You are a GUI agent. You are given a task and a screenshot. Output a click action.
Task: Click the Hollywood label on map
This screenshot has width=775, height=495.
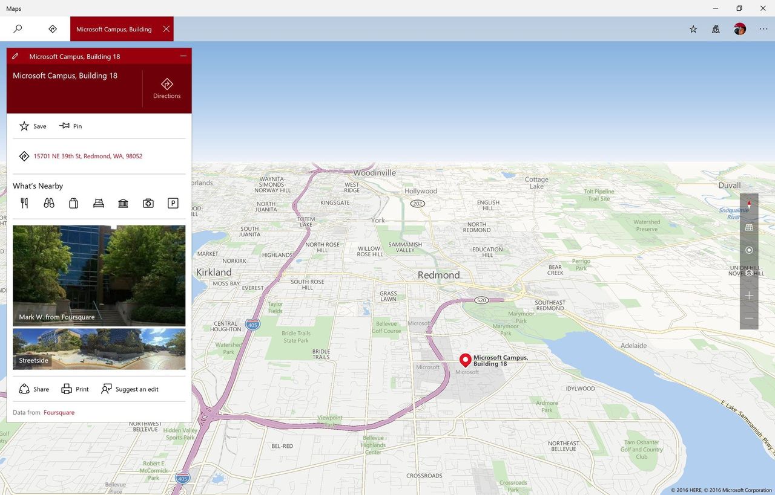421,191
